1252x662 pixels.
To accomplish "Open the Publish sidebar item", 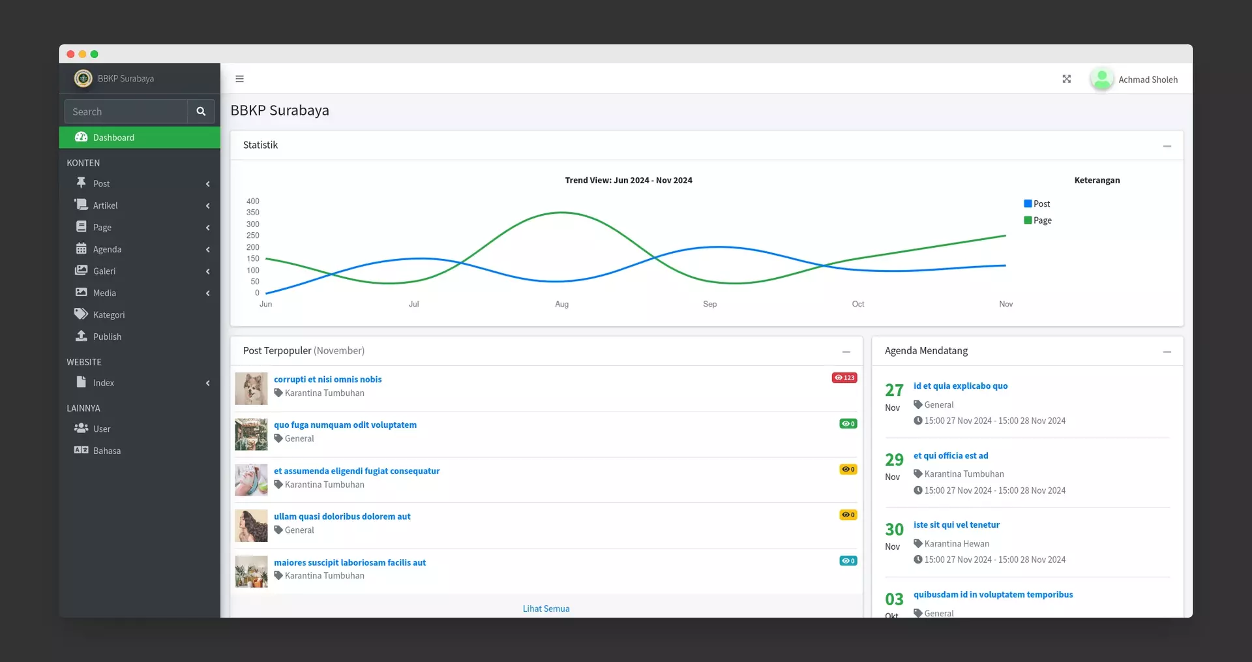I will coord(107,337).
